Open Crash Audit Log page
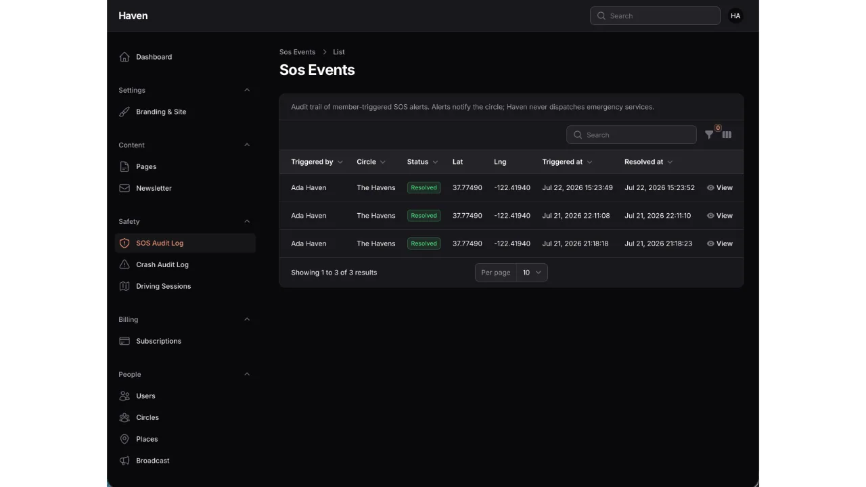This screenshot has width=866, height=487. (185, 264)
